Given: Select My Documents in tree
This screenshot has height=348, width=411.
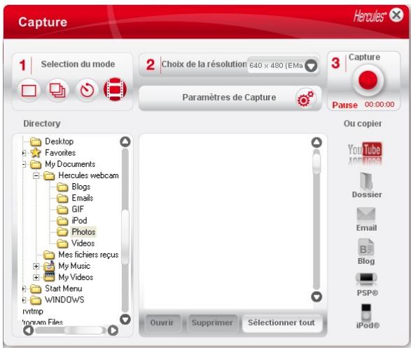Looking at the screenshot, I should point(70,164).
